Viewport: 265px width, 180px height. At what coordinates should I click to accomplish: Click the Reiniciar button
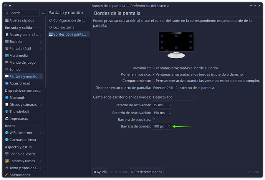click(119, 172)
